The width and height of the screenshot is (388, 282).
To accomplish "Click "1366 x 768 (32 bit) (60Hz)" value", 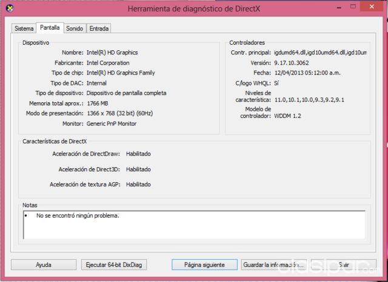I will coord(120,113).
